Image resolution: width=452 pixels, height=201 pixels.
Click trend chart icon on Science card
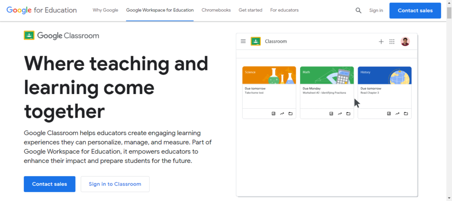coord(282,114)
